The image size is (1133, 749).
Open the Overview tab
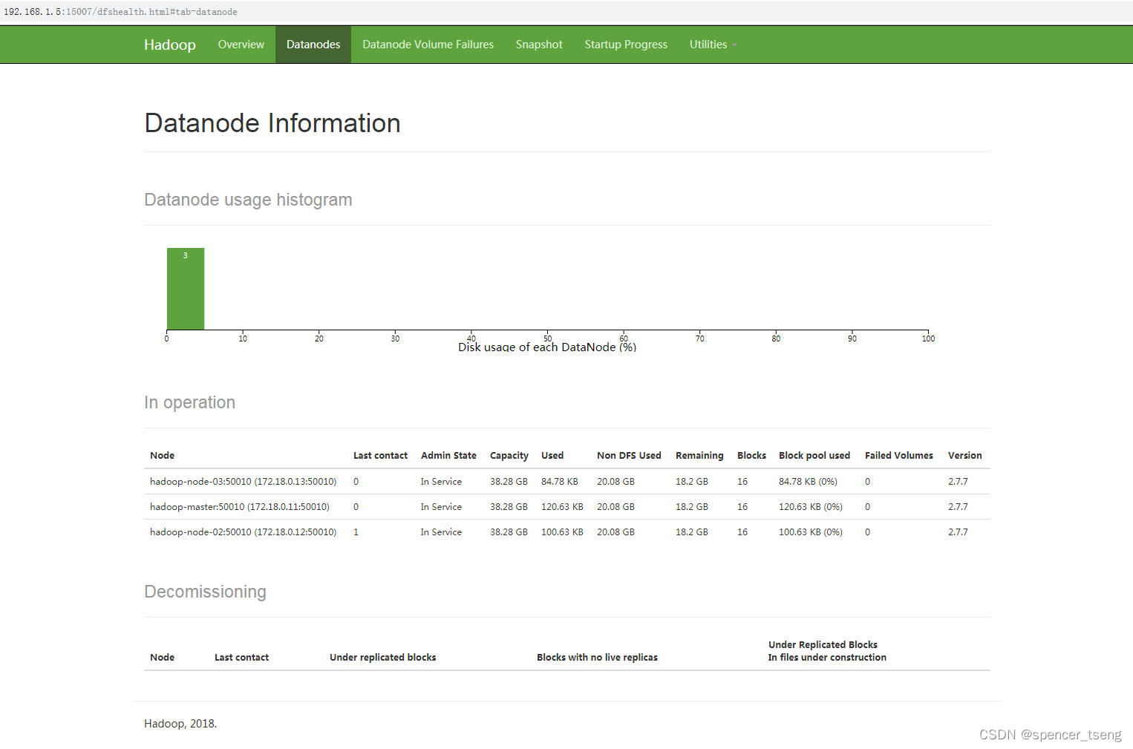click(x=241, y=45)
